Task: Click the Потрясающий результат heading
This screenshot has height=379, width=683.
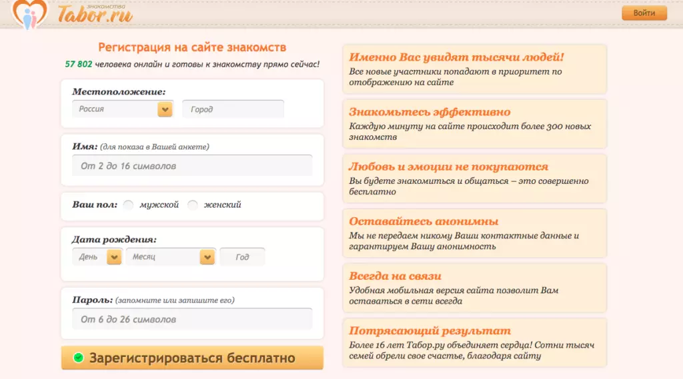Action: point(430,330)
